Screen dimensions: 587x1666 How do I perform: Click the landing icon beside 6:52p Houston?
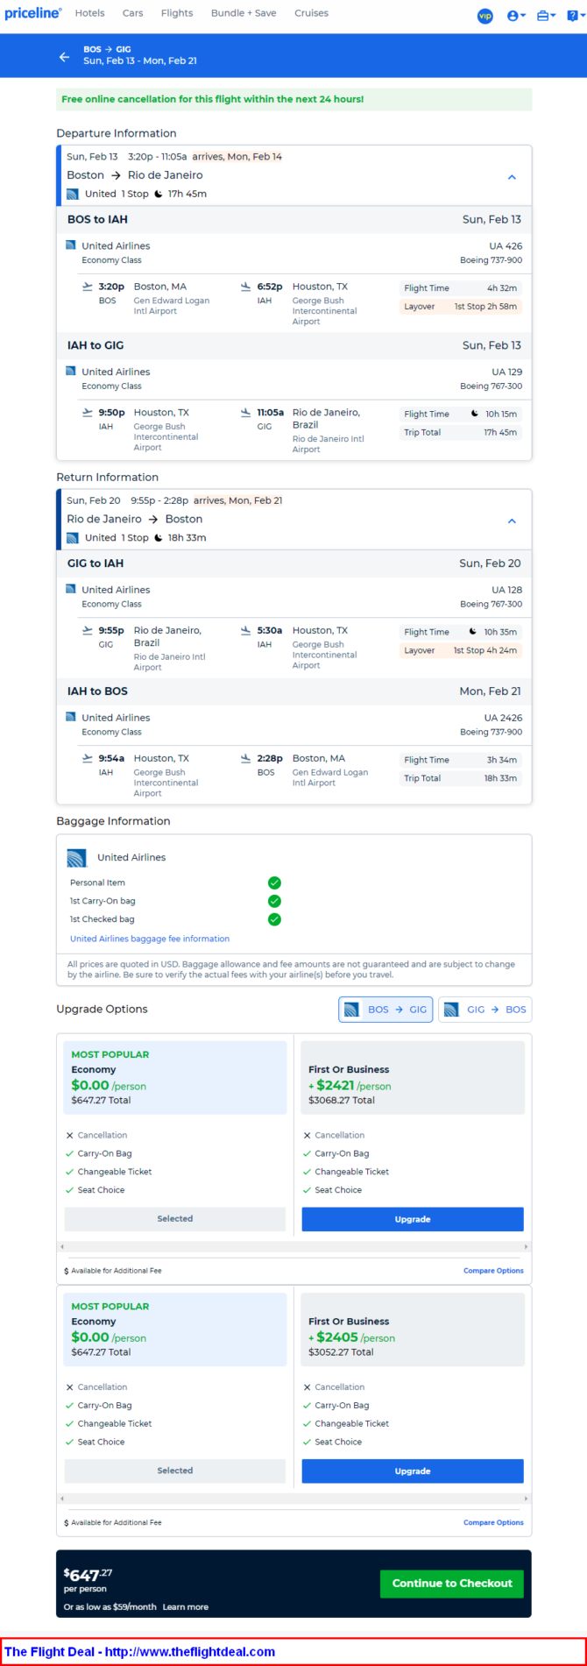point(245,287)
